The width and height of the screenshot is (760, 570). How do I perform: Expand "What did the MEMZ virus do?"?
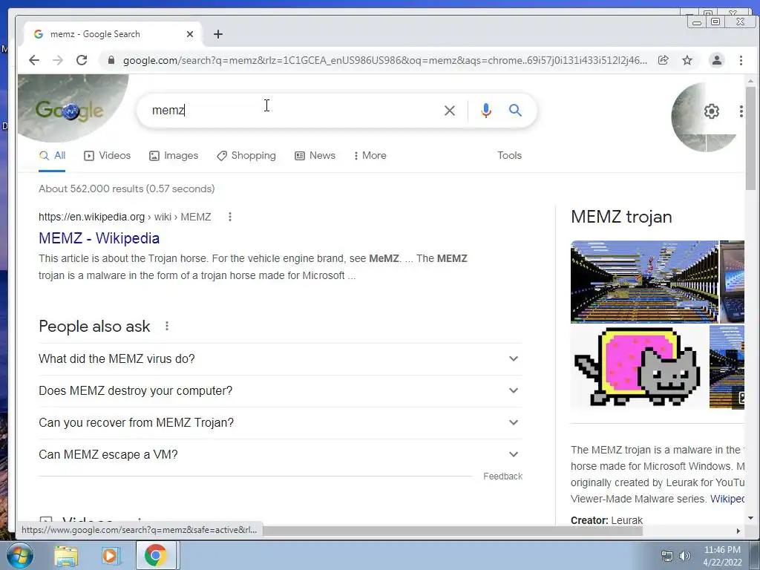[280, 358]
